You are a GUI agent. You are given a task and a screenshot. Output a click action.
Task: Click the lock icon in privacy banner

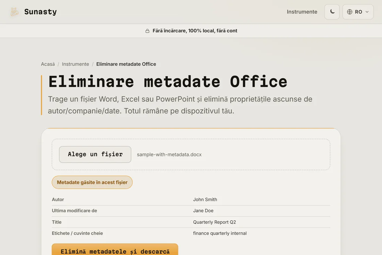coord(147,31)
